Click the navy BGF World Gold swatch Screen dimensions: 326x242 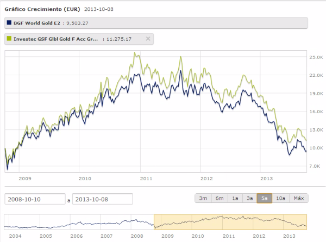pos(9,23)
